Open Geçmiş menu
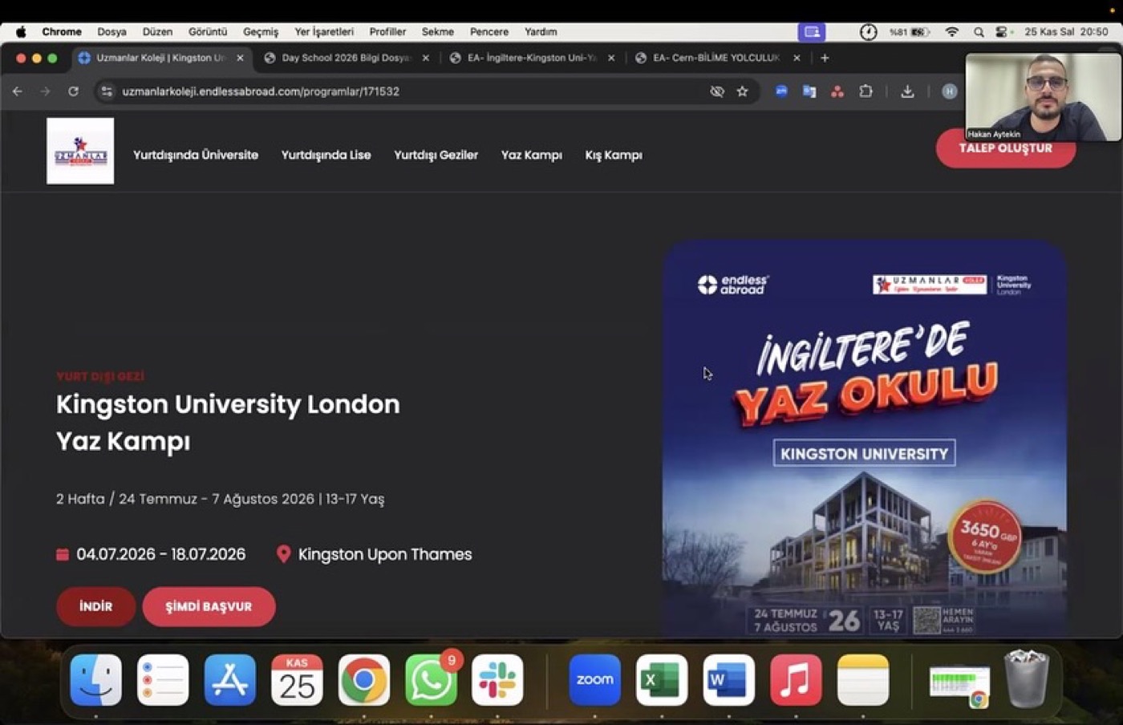This screenshot has height=725, width=1123. tap(261, 32)
